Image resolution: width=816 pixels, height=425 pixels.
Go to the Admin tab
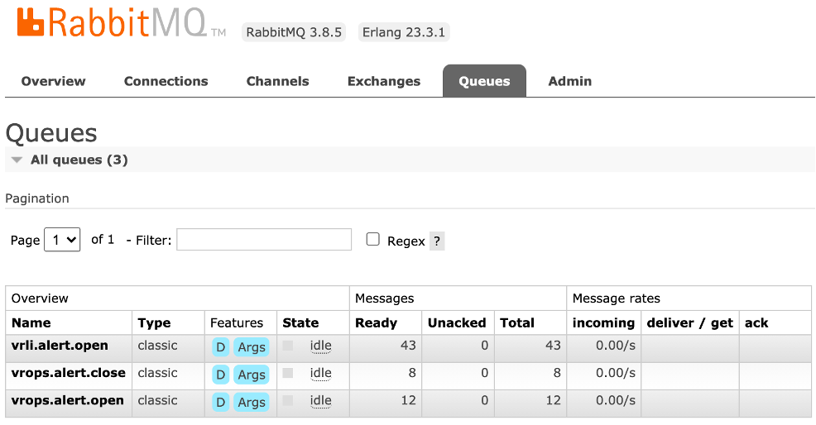pyautogui.click(x=570, y=81)
